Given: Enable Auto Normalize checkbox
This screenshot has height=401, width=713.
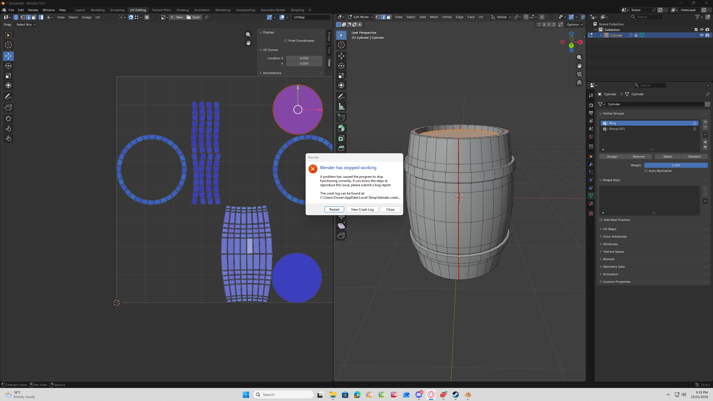Looking at the screenshot, I should click(646, 171).
